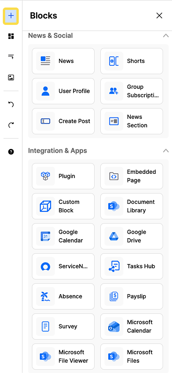
Task: Add the Custom Block item
Action: 63,206
